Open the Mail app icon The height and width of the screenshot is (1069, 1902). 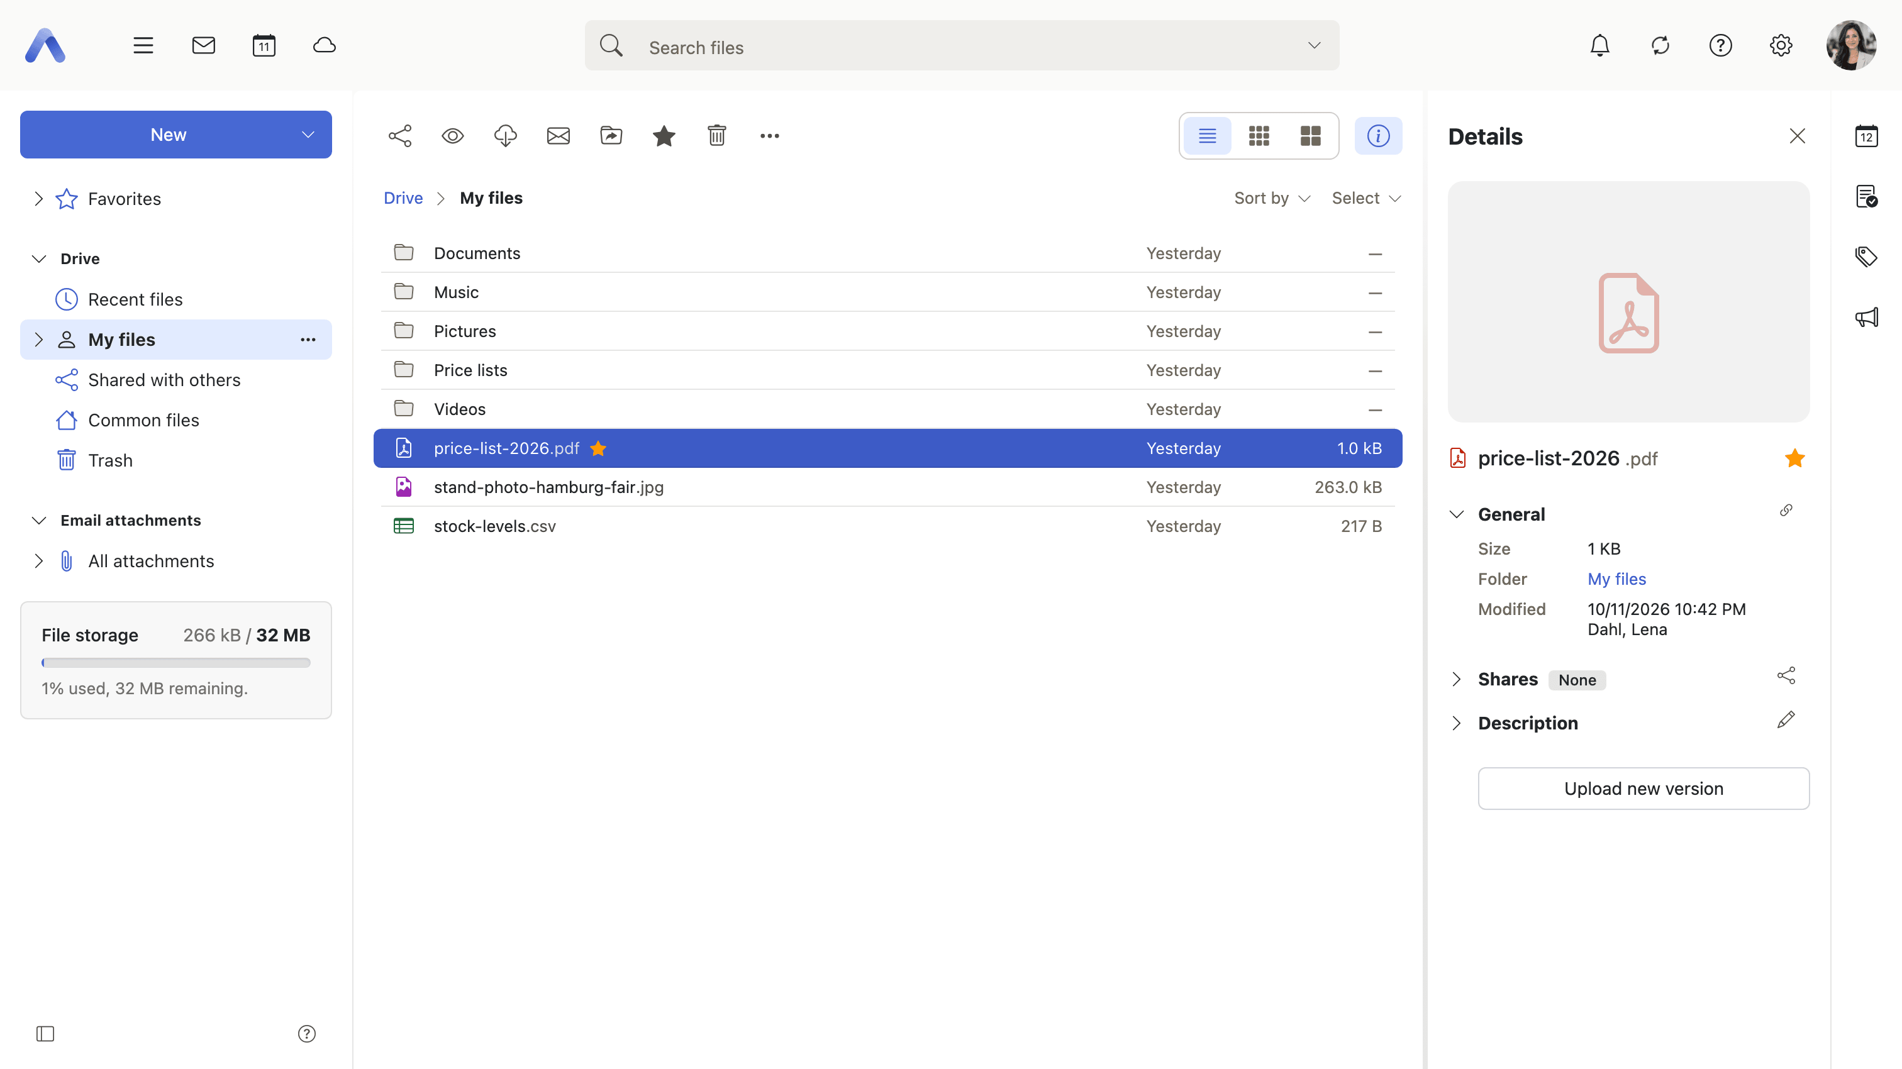tap(203, 46)
